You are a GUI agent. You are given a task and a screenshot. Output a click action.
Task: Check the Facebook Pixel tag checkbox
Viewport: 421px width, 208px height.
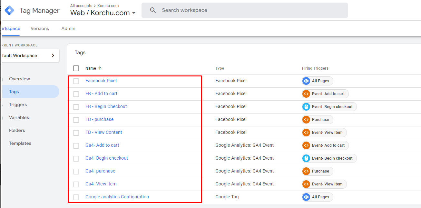point(76,81)
